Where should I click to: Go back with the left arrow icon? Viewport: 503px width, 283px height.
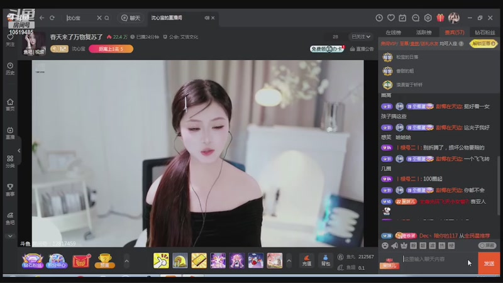tap(41, 18)
